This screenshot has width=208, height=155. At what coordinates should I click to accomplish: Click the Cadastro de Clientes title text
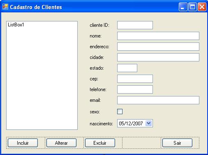pyautogui.click(x=36, y=7)
